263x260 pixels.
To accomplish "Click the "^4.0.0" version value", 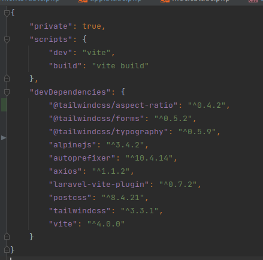I will tap(106, 224).
